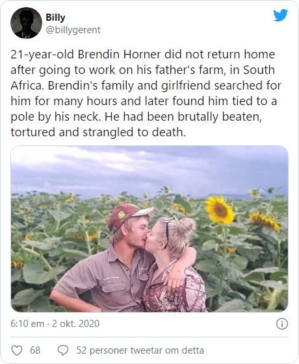
Task: Click the Twitter bird logo
Action: (280, 16)
